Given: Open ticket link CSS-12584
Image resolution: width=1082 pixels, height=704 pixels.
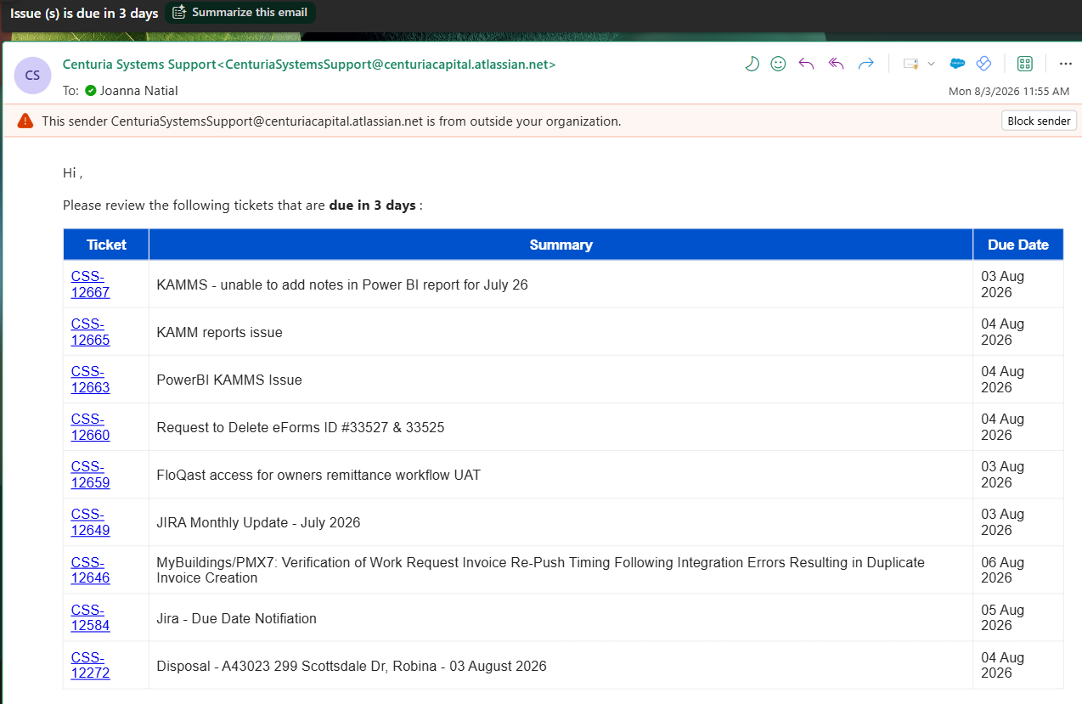Looking at the screenshot, I should coord(90,617).
